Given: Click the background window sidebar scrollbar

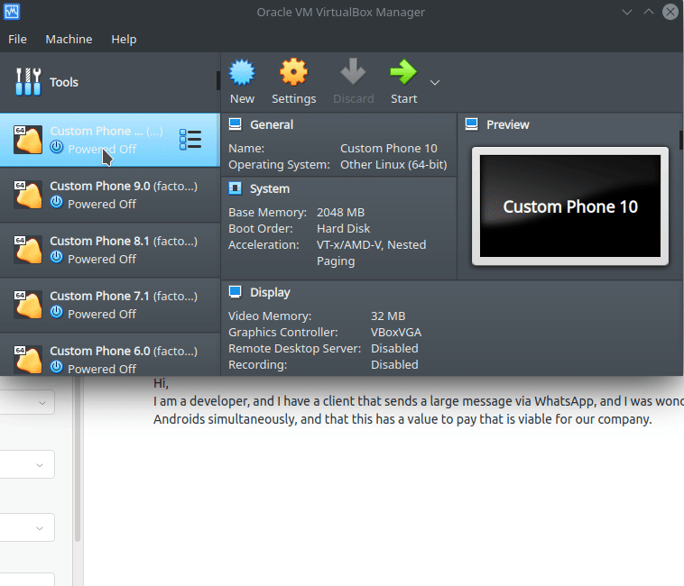Looking at the screenshot, I should [x=78, y=459].
